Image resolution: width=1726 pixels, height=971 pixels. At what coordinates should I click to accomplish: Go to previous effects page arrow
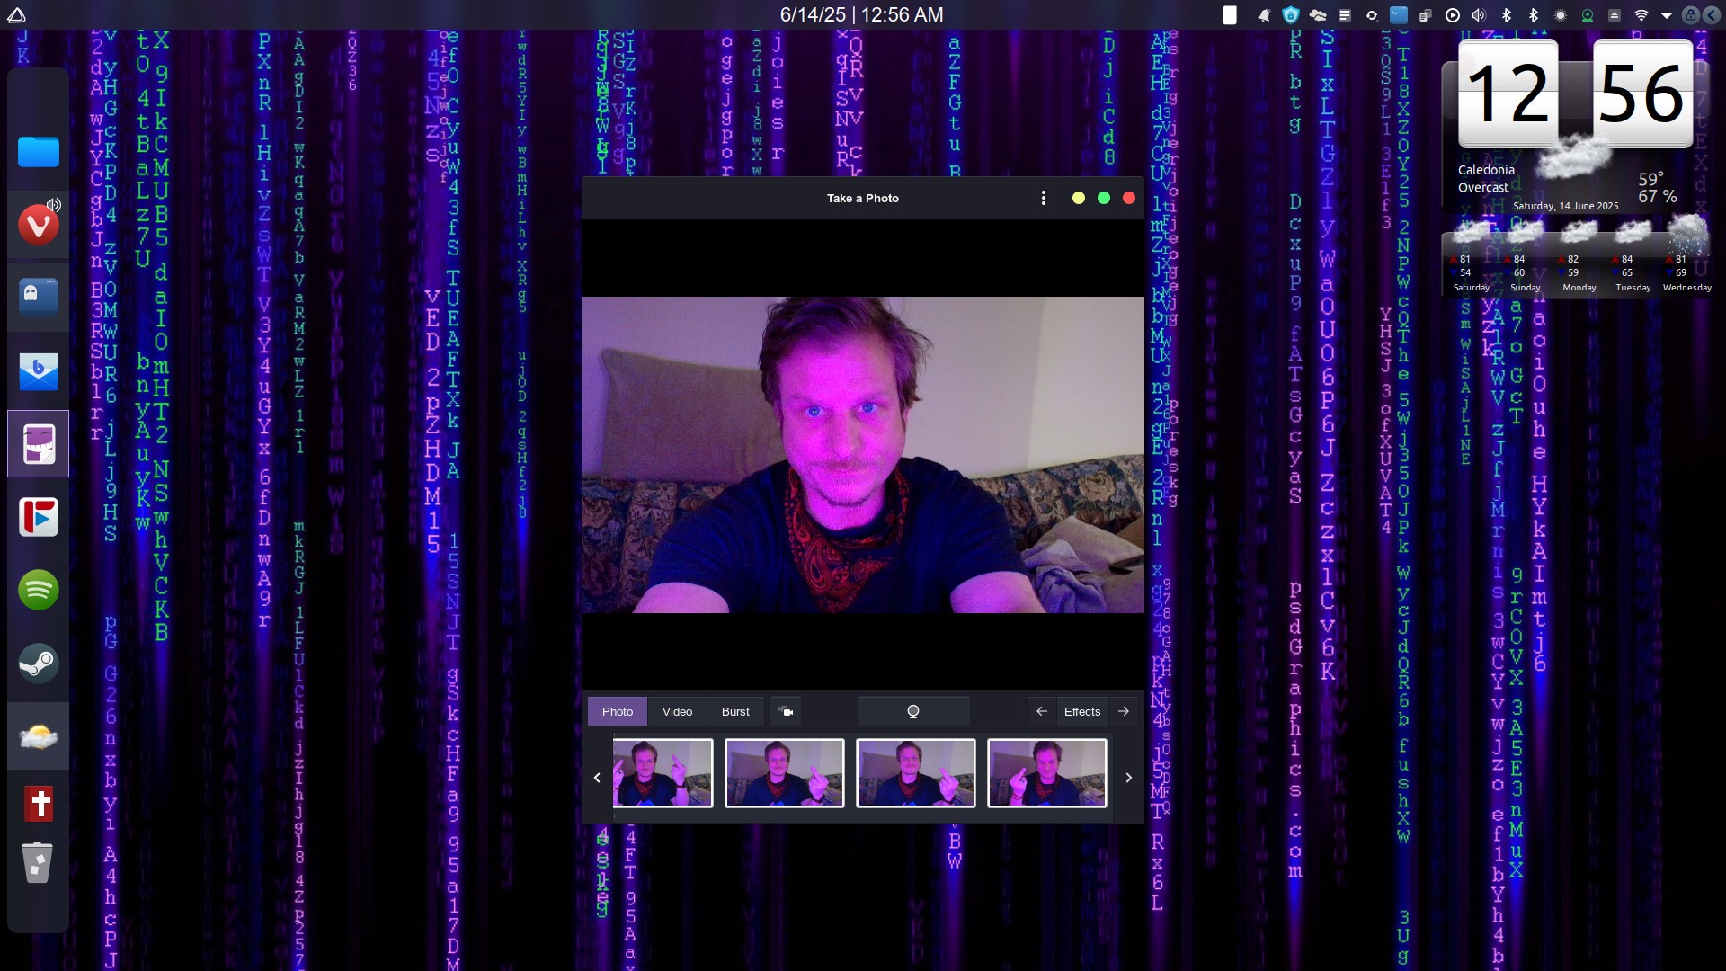coord(1042,711)
